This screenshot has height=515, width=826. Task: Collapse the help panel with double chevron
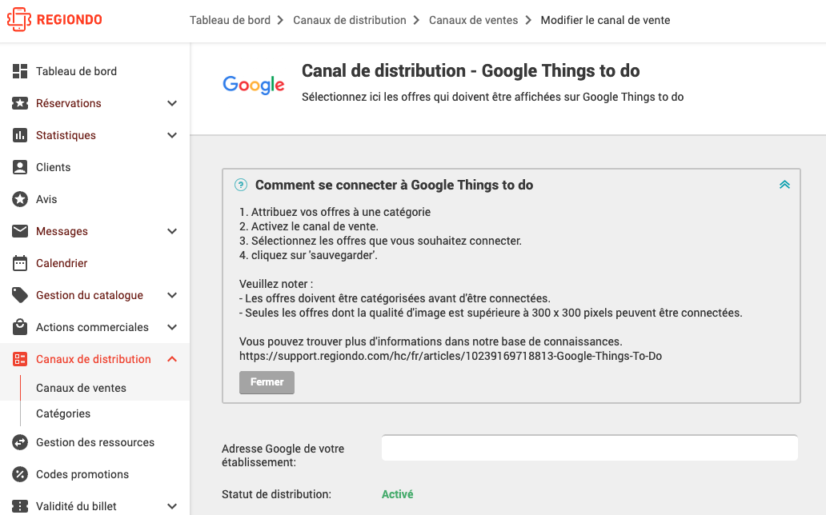click(x=784, y=184)
